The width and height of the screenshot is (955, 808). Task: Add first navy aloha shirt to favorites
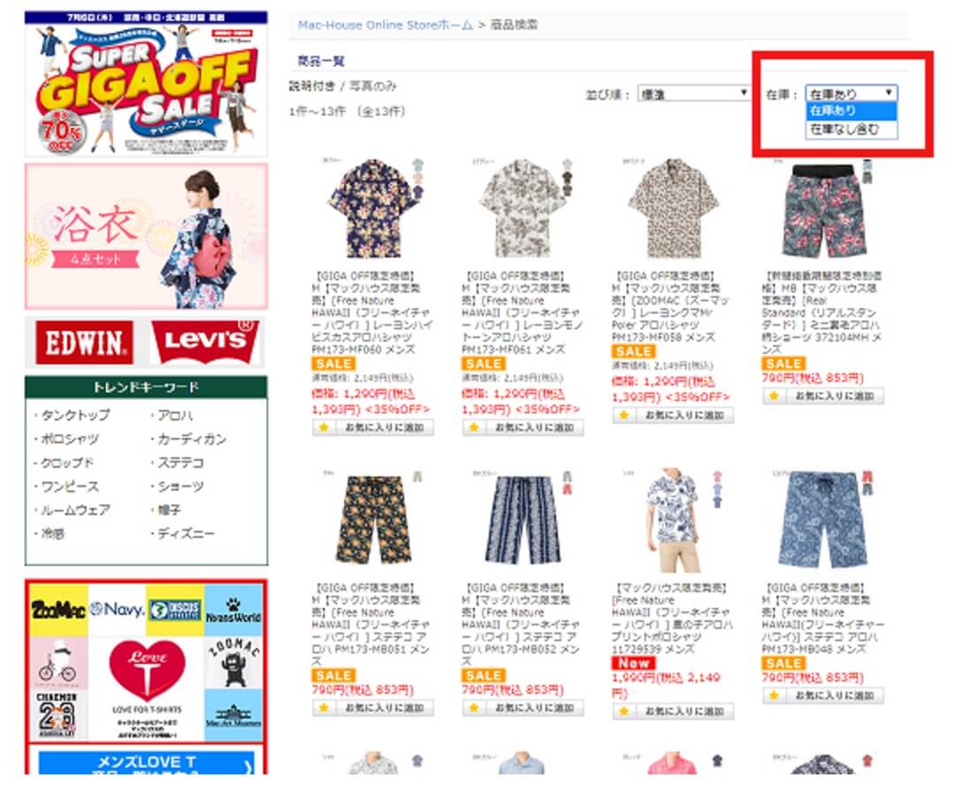[373, 428]
